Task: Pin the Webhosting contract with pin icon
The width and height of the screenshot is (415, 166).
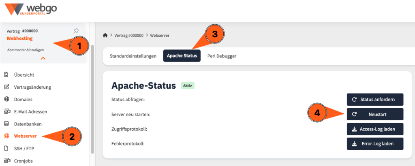Action: tap(76, 31)
